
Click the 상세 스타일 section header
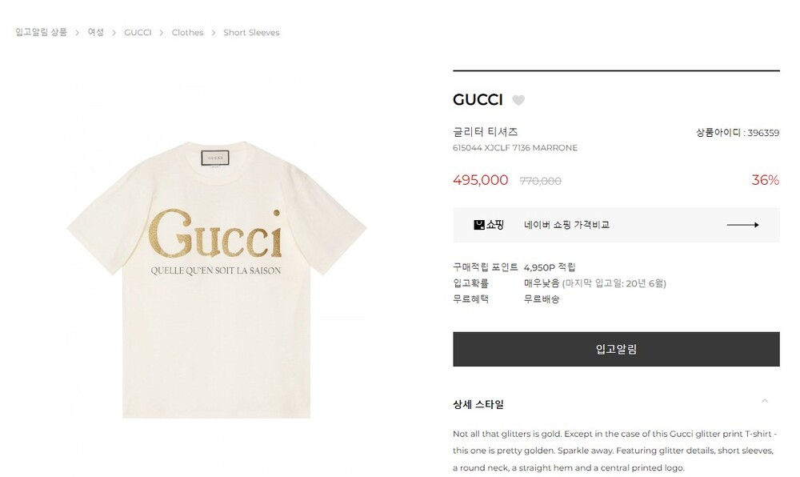[x=478, y=404]
